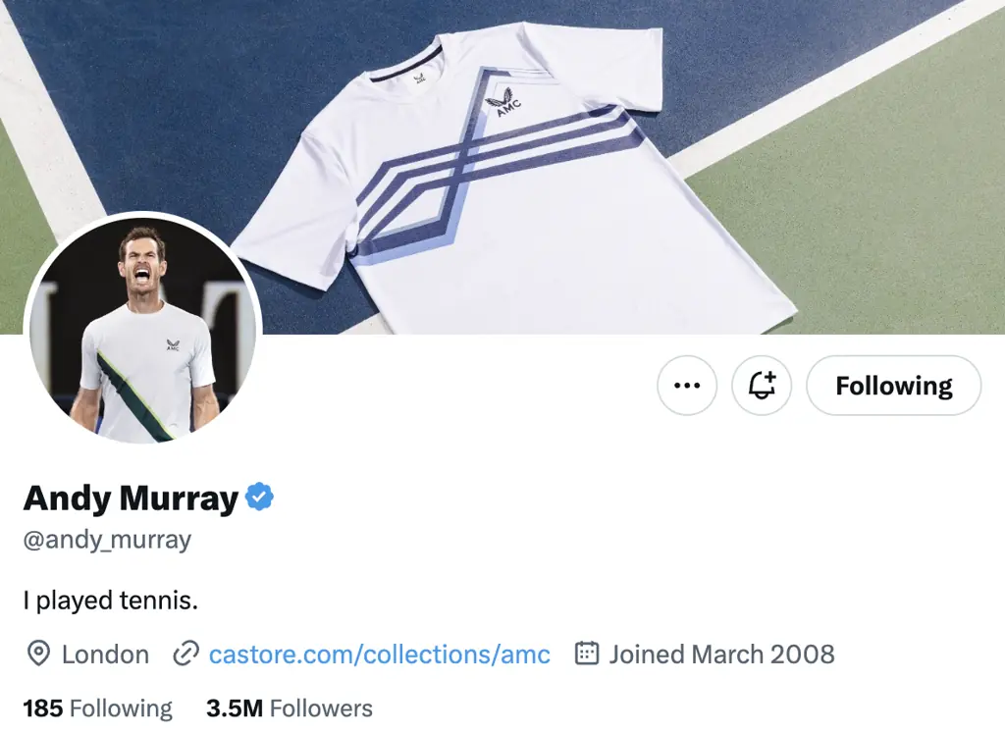The width and height of the screenshot is (1005, 734).
Task: Open the castore.com/collections/amc link
Action: (379, 655)
